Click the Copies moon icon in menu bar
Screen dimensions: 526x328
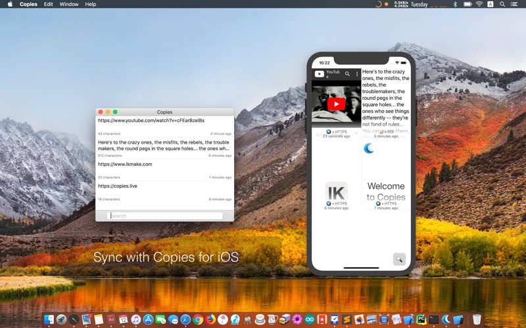(x=379, y=4)
